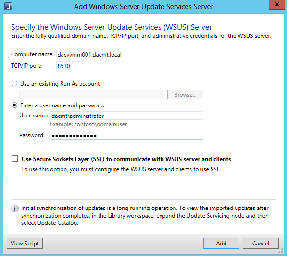Click the Run As account text box

pyautogui.click(x=91, y=94)
